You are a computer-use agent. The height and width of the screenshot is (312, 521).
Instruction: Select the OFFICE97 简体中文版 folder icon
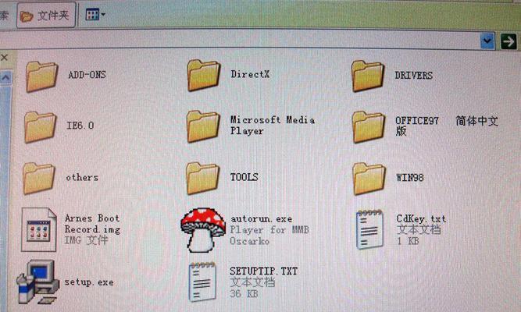click(x=369, y=127)
